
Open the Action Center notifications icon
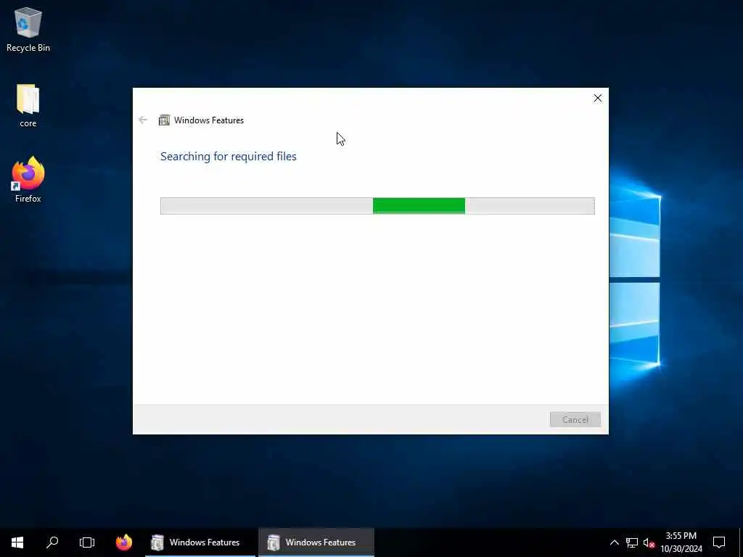[719, 542]
